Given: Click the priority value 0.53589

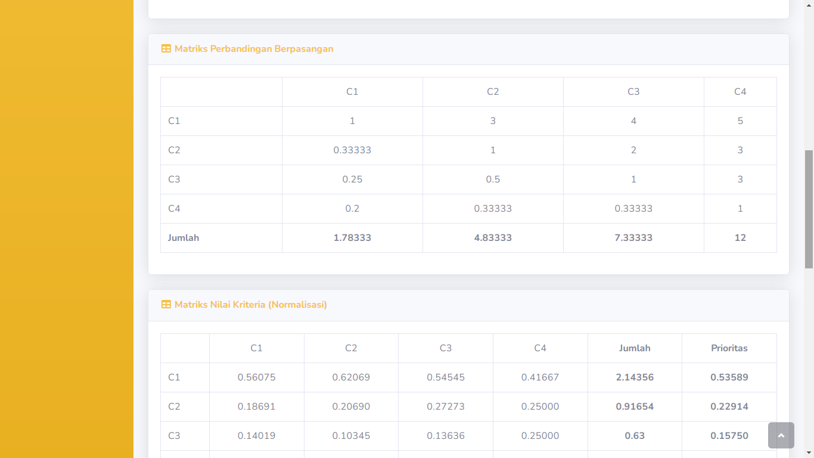Looking at the screenshot, I should pos(729,377).
